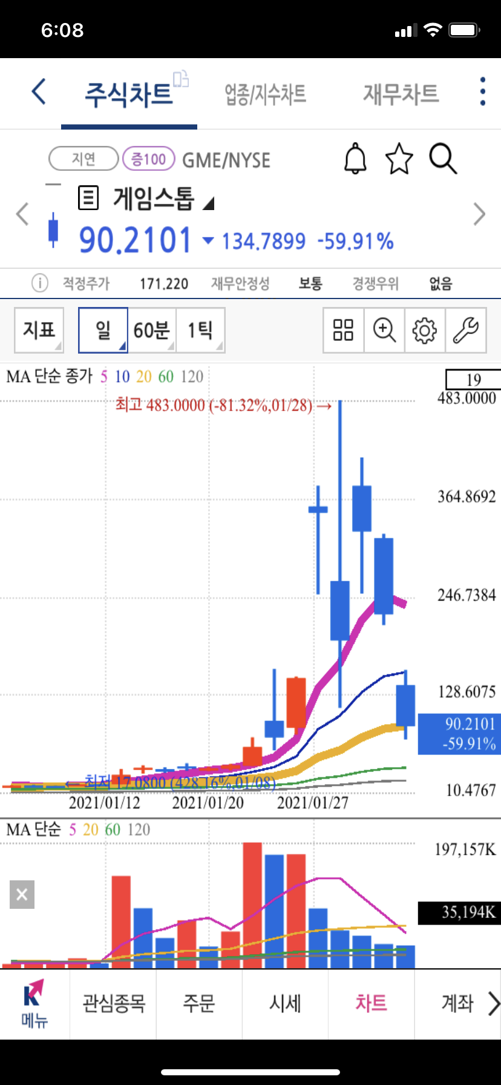Tap 적정주가 value 171.220
This screenshot has height=1085, width=501.
pyautogui.click(x=164, y=283)
